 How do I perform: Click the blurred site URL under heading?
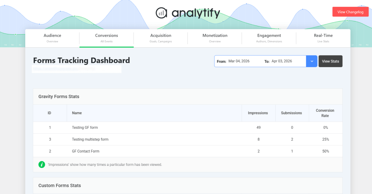tap(77, 69)
